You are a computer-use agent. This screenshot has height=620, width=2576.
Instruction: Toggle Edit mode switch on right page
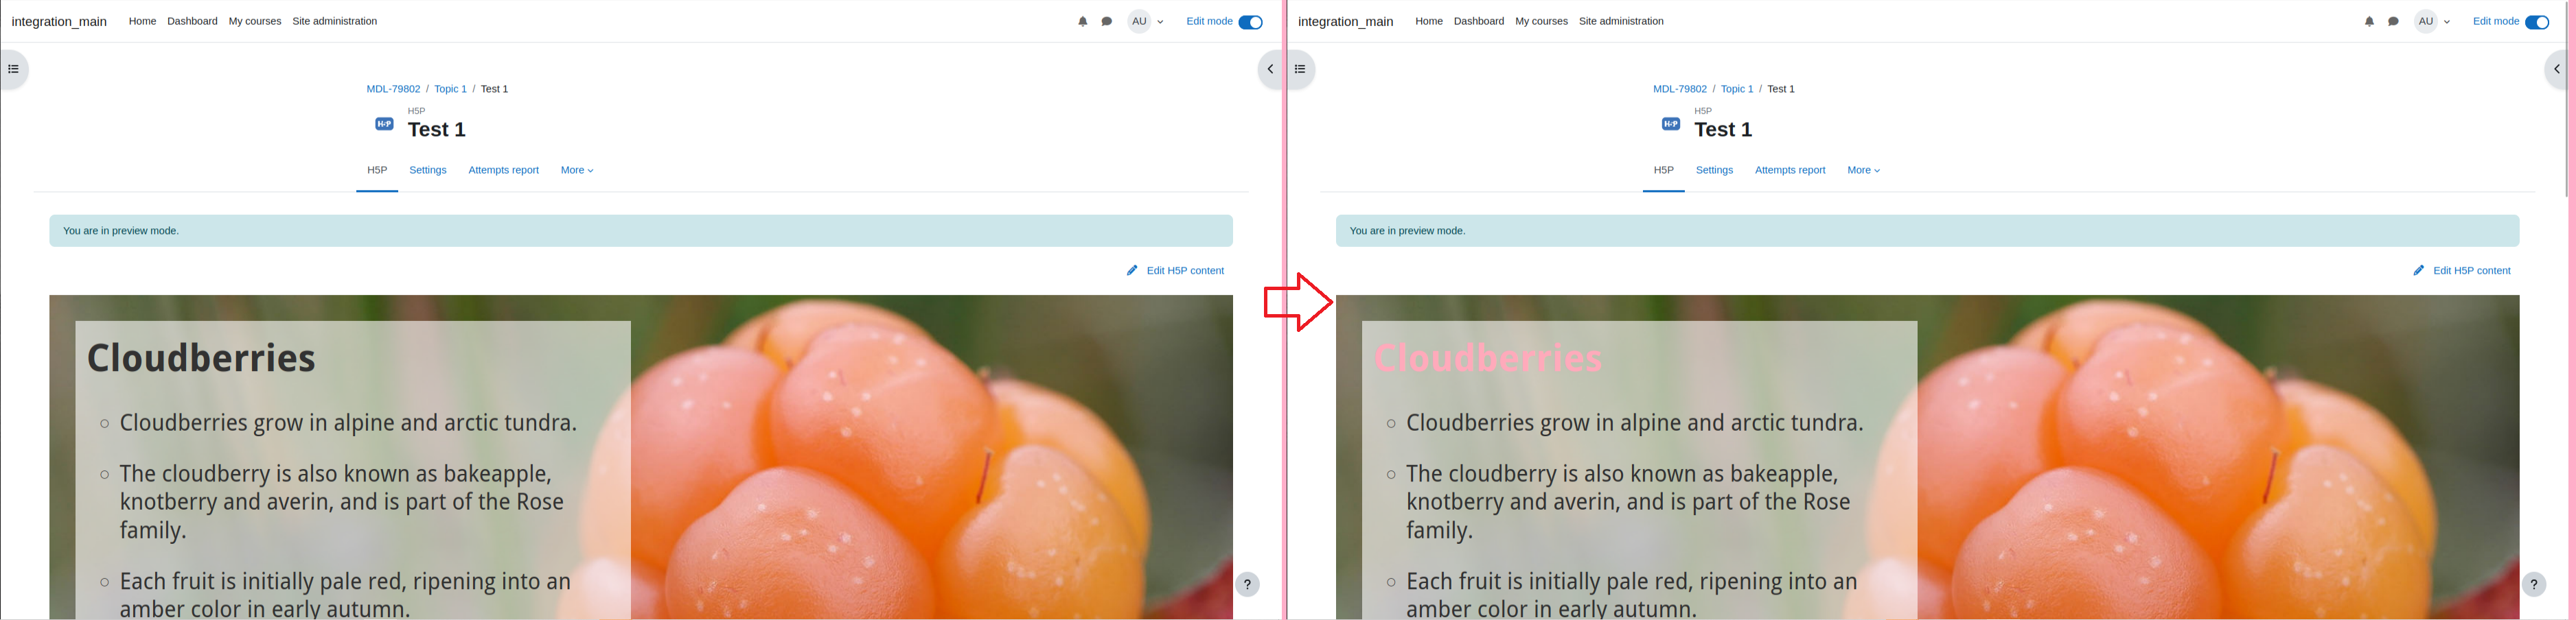click(x=2537, y=22)
